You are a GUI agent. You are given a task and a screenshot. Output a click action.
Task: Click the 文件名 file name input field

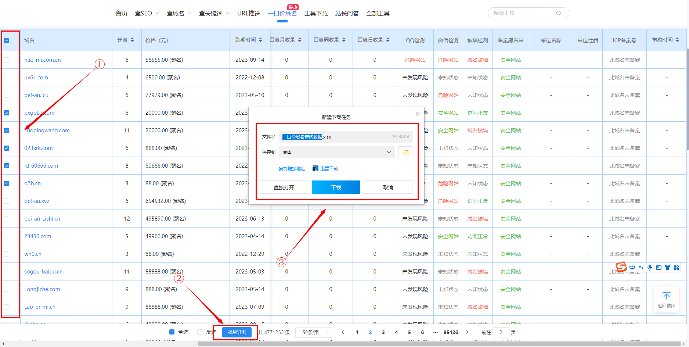coord(331,136)
